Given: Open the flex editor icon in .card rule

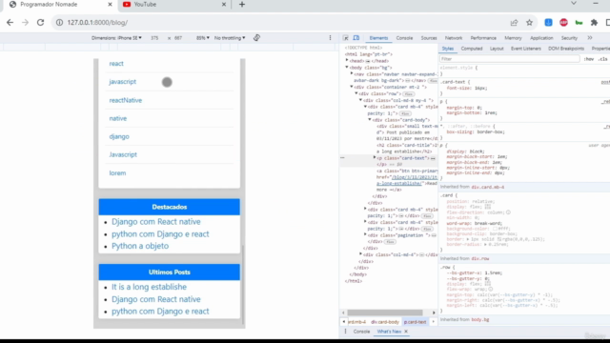Looking at the screenshot, I should coord(488,207).
